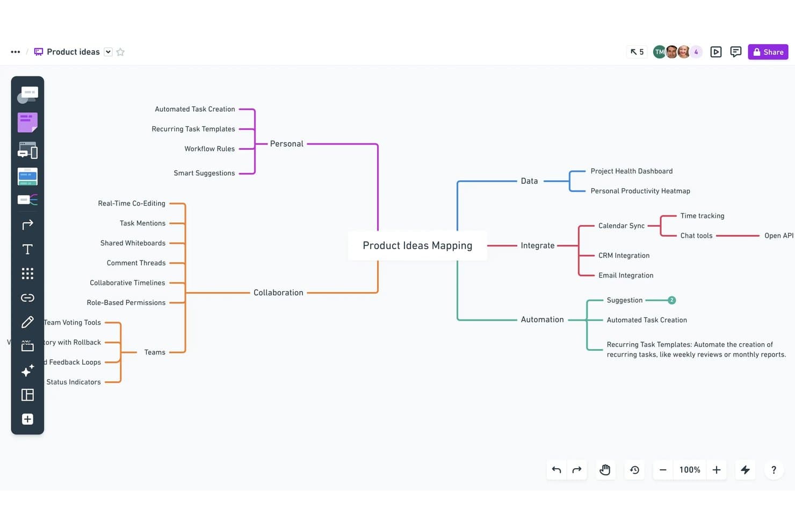Select the frame section tool

(x=27, y=346)
